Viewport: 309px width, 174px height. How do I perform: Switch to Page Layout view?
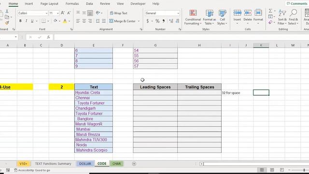(272, 170)
